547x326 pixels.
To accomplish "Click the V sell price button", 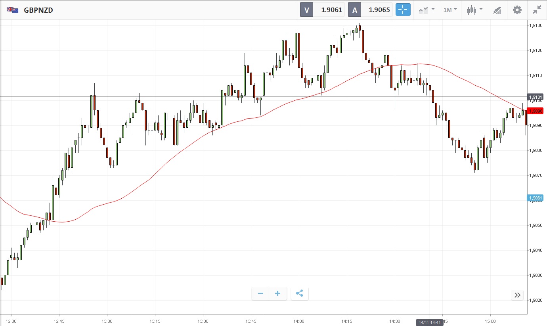I will pos(323,10).
